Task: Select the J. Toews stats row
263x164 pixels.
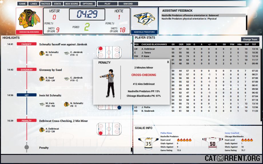Action: (197, 52)
